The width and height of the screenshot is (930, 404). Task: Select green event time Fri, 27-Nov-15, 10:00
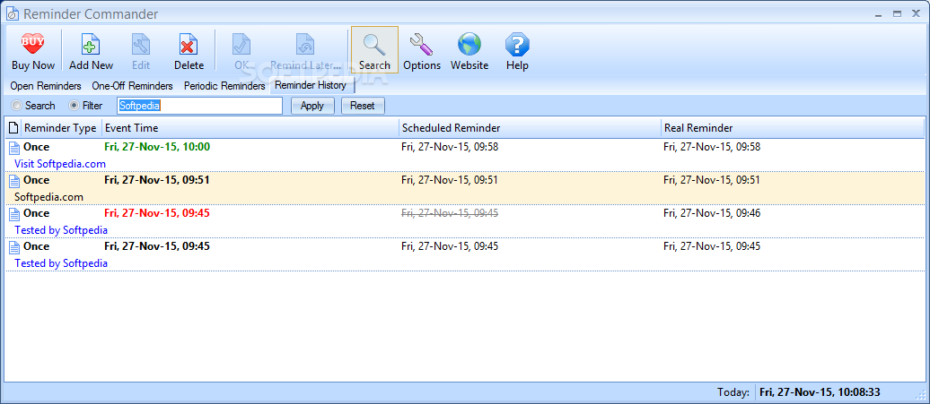click(157, 147)
